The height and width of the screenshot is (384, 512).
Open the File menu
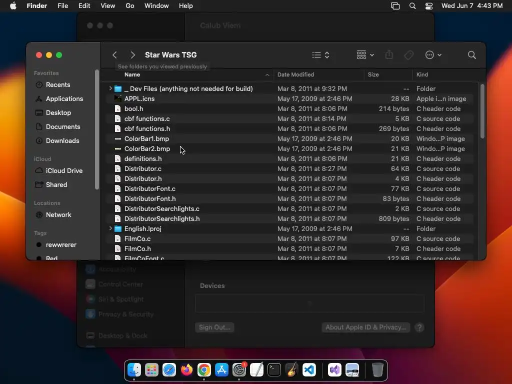[62, 6]
